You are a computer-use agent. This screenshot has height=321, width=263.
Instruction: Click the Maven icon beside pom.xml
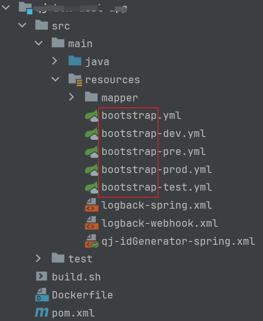point(41,313)
